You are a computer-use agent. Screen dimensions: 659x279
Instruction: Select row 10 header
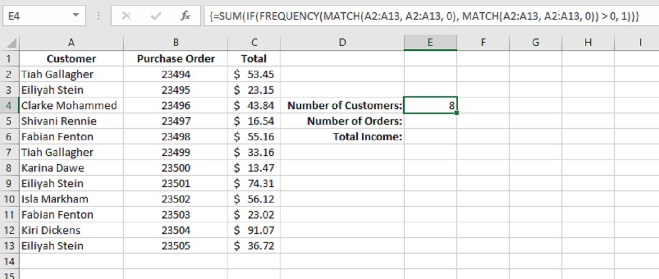tap(9, 199)
